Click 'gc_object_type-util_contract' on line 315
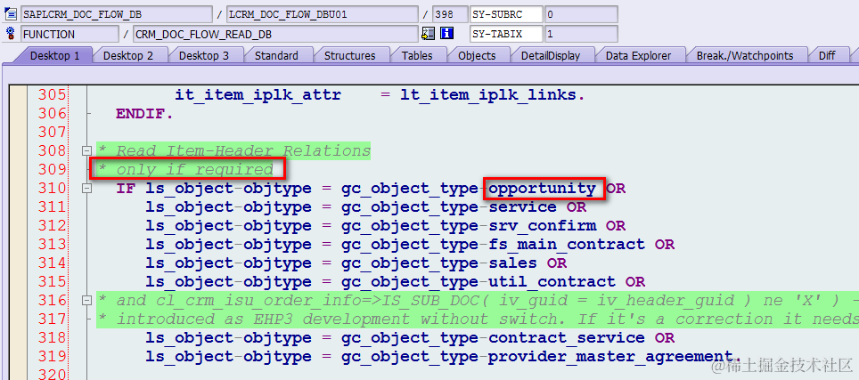The image size is (859, 380). point(479,281)
